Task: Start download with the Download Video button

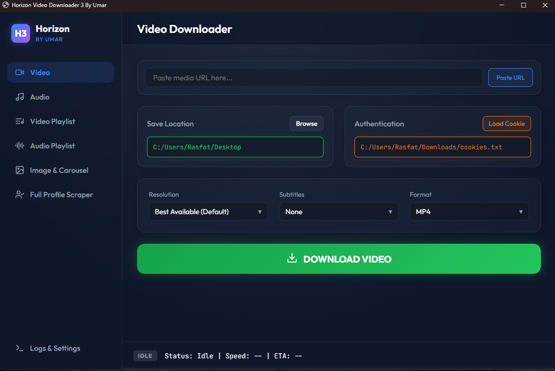Action: click(x=339, y=259)
